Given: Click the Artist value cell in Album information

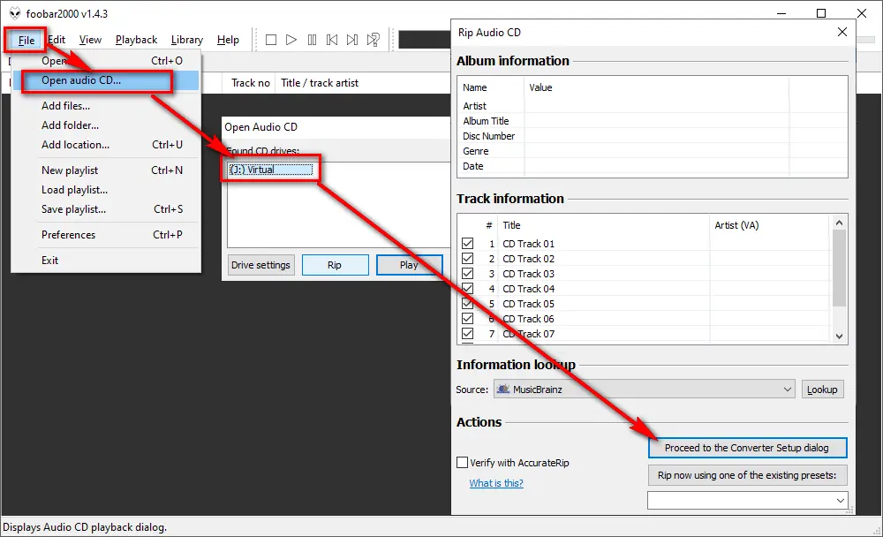Looking at the screenshot, I should (x=656, y=106).
